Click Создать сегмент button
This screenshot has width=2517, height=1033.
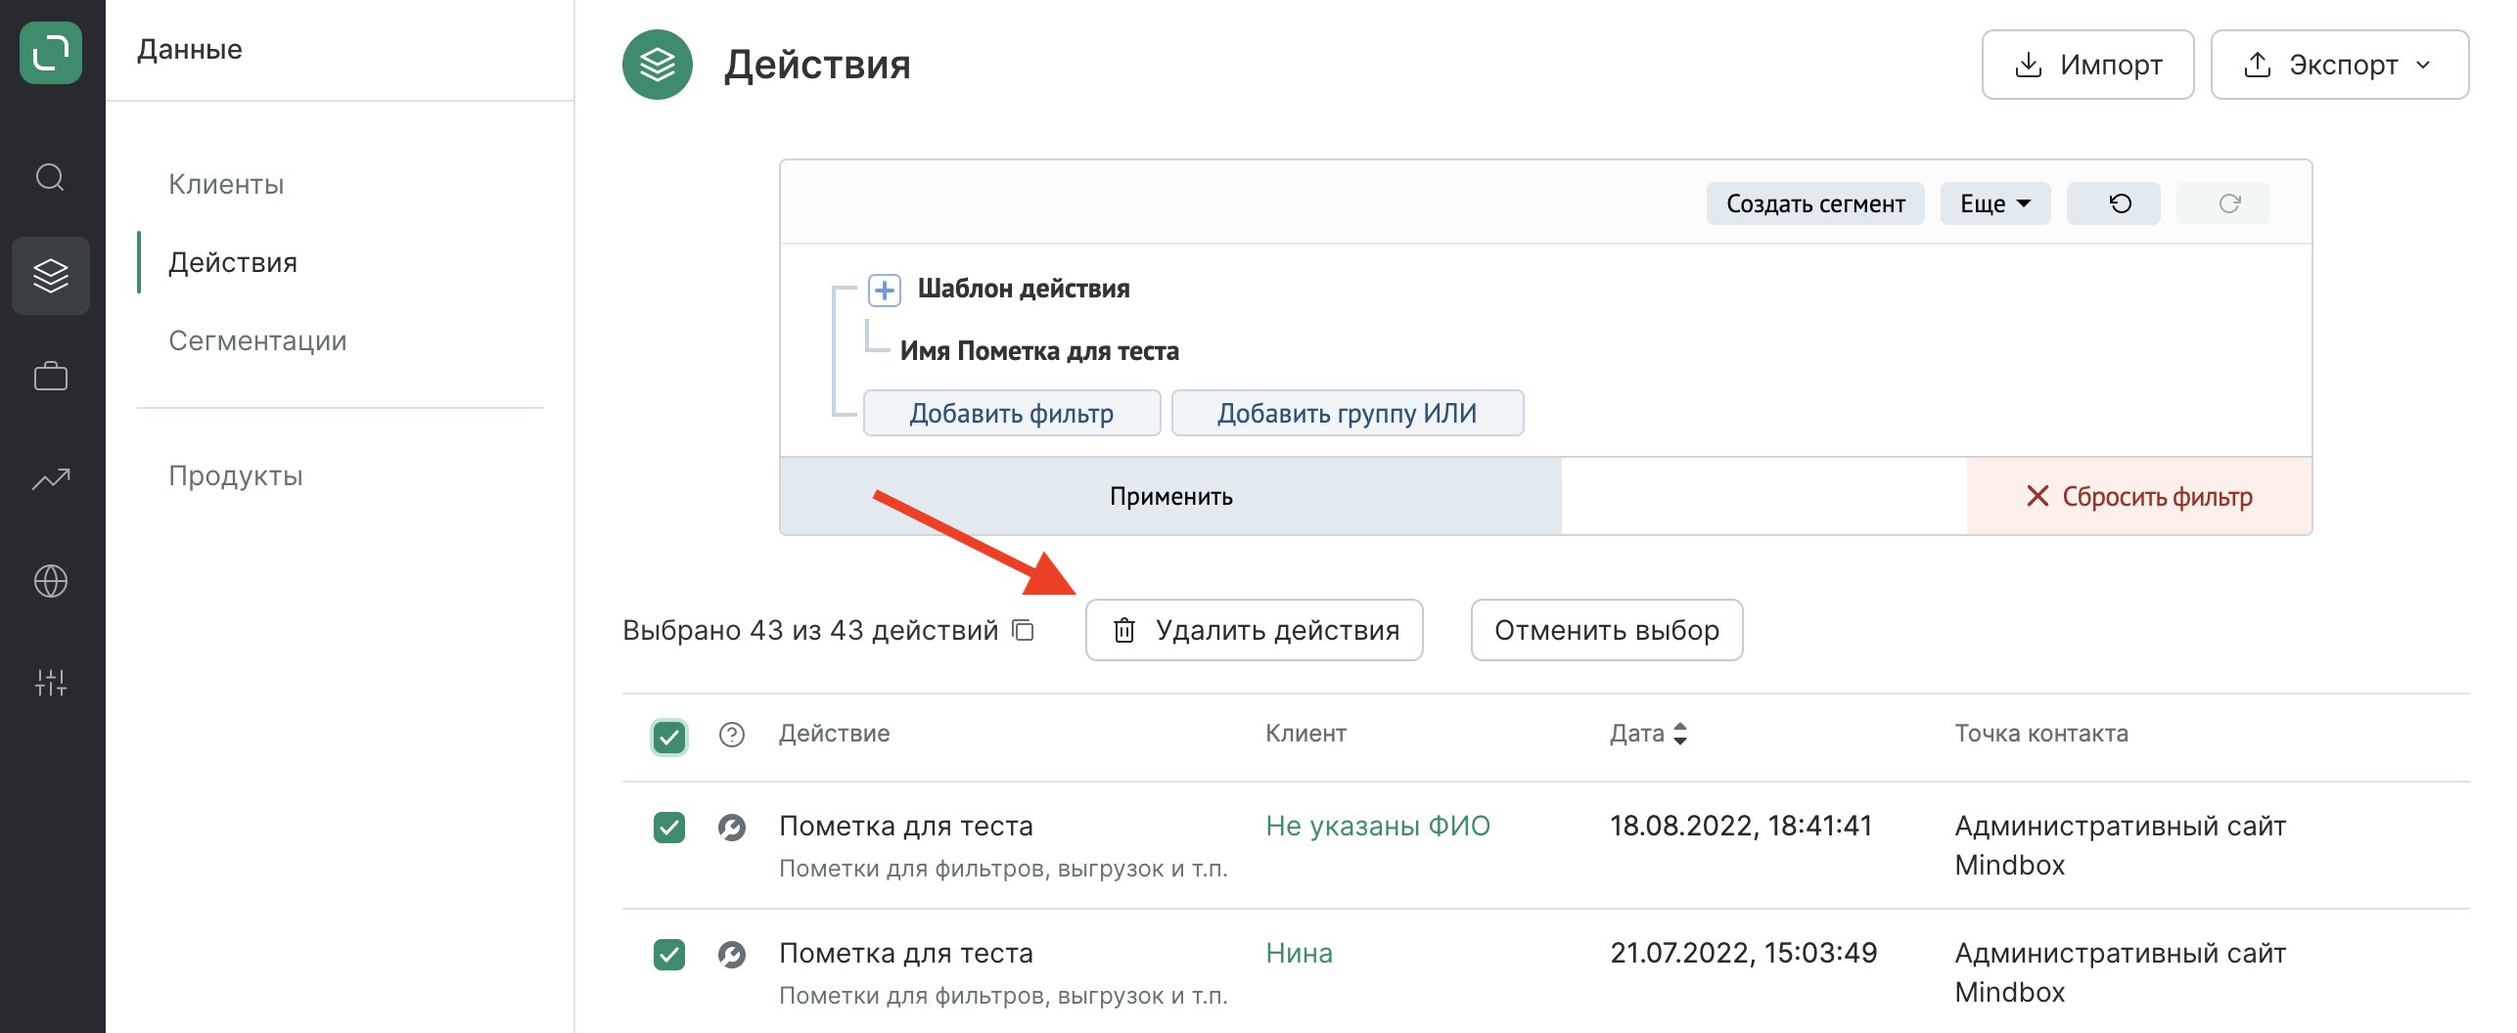[x=1815, y=203]
